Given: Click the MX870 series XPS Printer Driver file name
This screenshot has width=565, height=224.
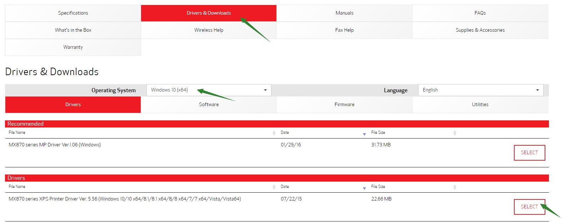Looking at the screenshot, I should 125,199.
